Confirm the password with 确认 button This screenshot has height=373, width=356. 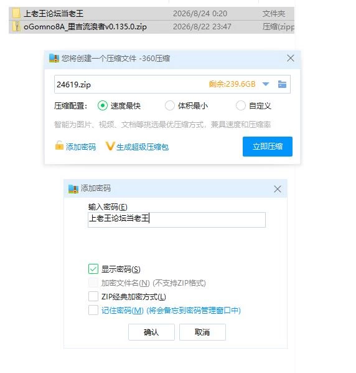coord(151,332)
